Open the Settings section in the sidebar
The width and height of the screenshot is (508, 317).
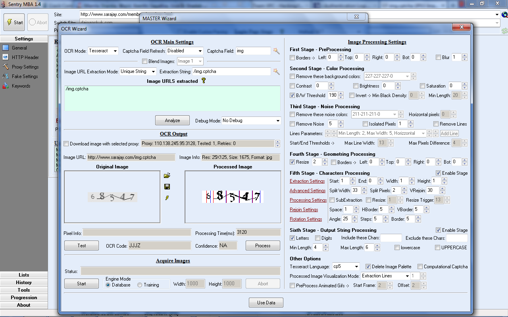(24, 39)
